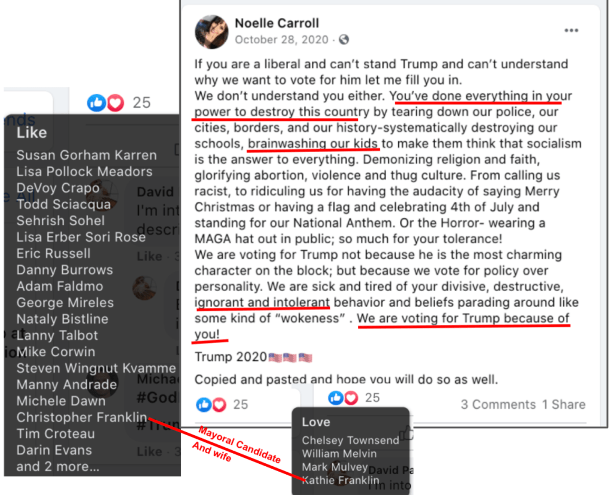Open Noelle Carroll's profile name link
The image size is (613, 495).
coord(277,23)
